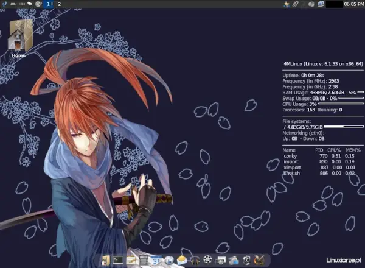This screenshot has height=268, width=365.
Task: Switch to virtual desktop 1
Action: coord(49,4)
